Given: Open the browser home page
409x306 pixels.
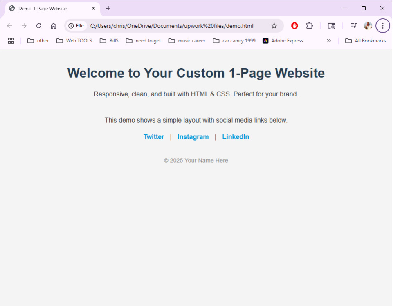Looking at the screenshot, I should click(54, 26).
